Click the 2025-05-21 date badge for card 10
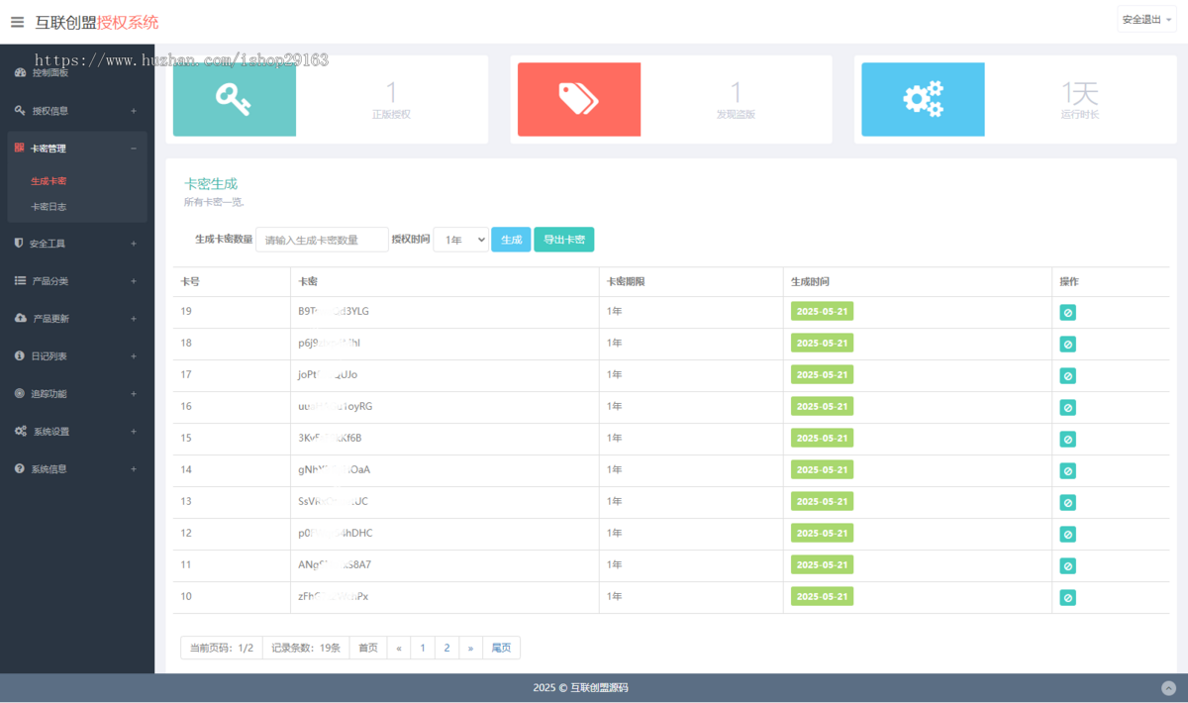The width and height of the screenshot is (1188, 703). (822, 596)
